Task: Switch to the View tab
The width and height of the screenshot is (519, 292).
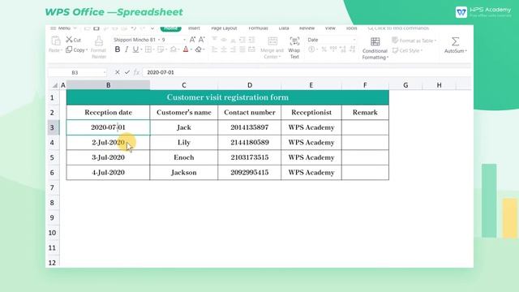Action: pos(330,28)
